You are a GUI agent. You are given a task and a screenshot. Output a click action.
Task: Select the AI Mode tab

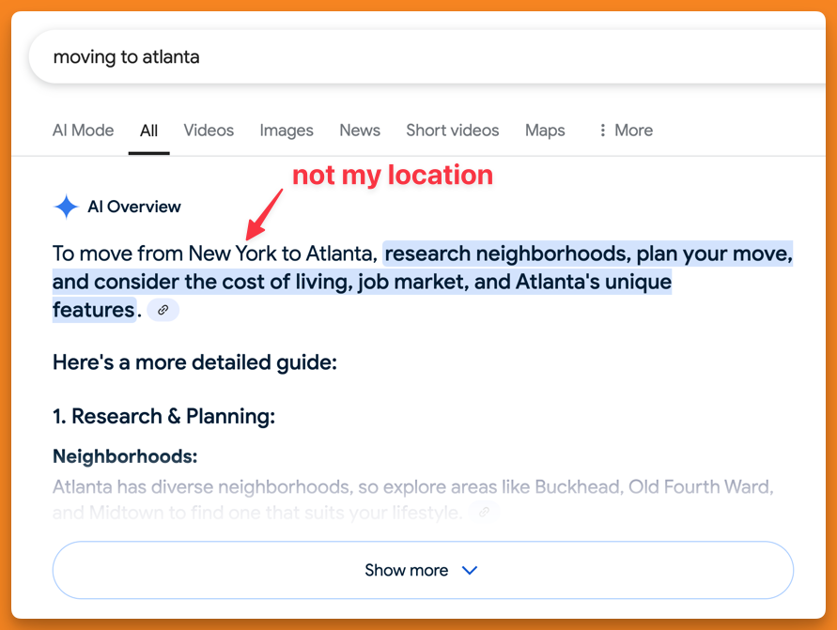point(83,131)
